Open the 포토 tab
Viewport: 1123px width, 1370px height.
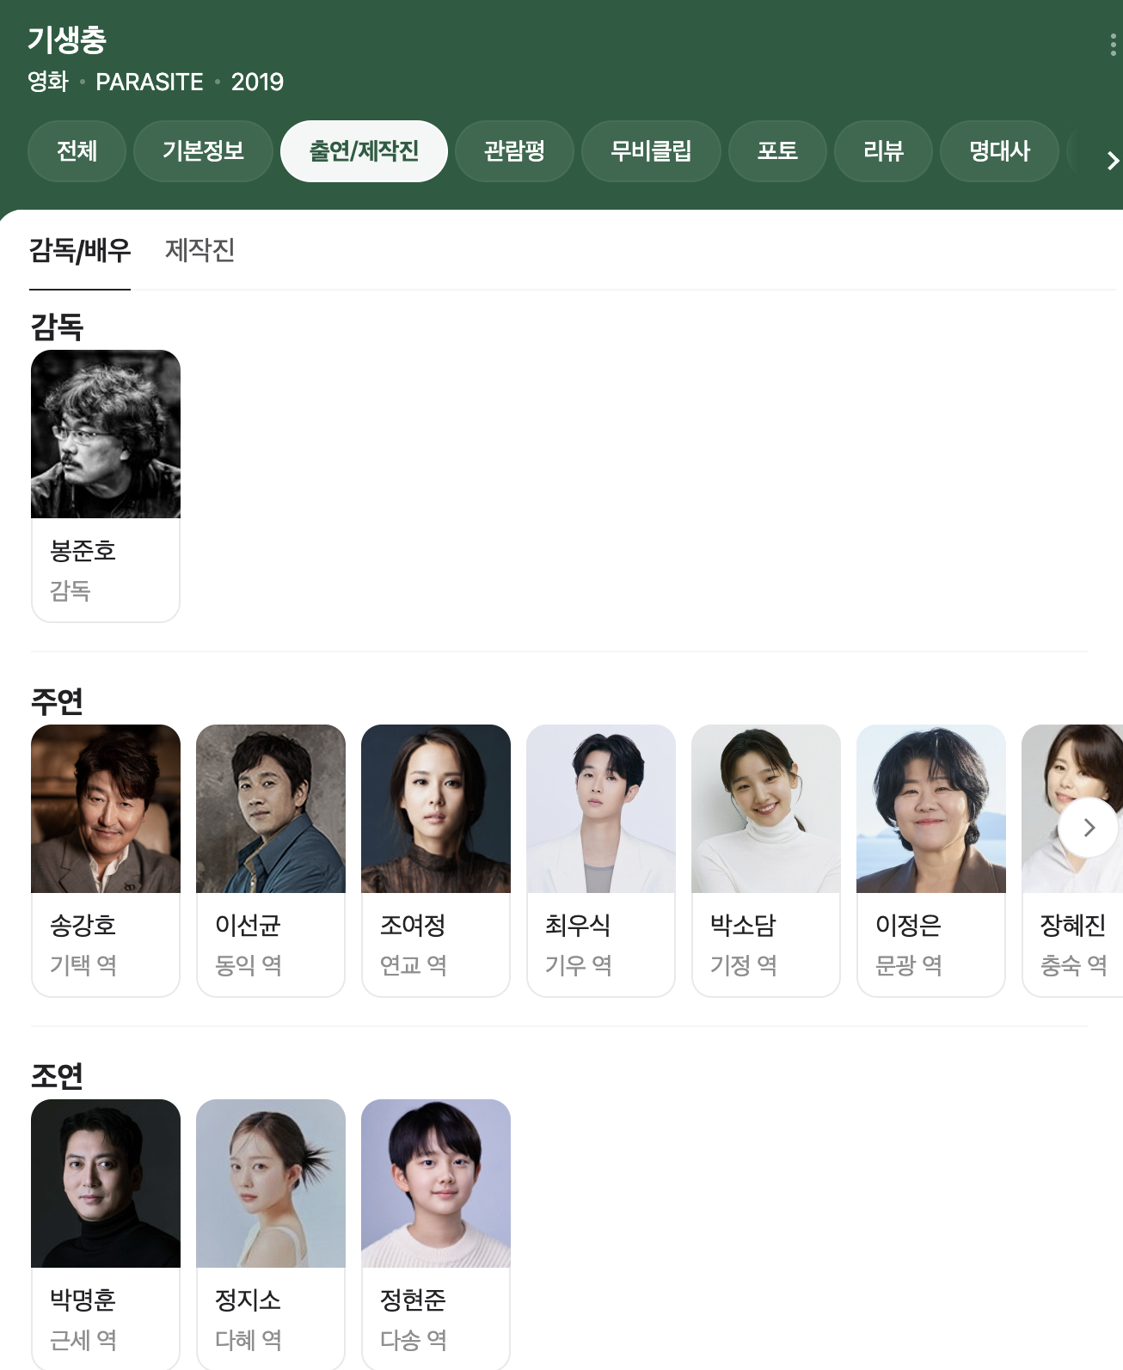point(777,151)
